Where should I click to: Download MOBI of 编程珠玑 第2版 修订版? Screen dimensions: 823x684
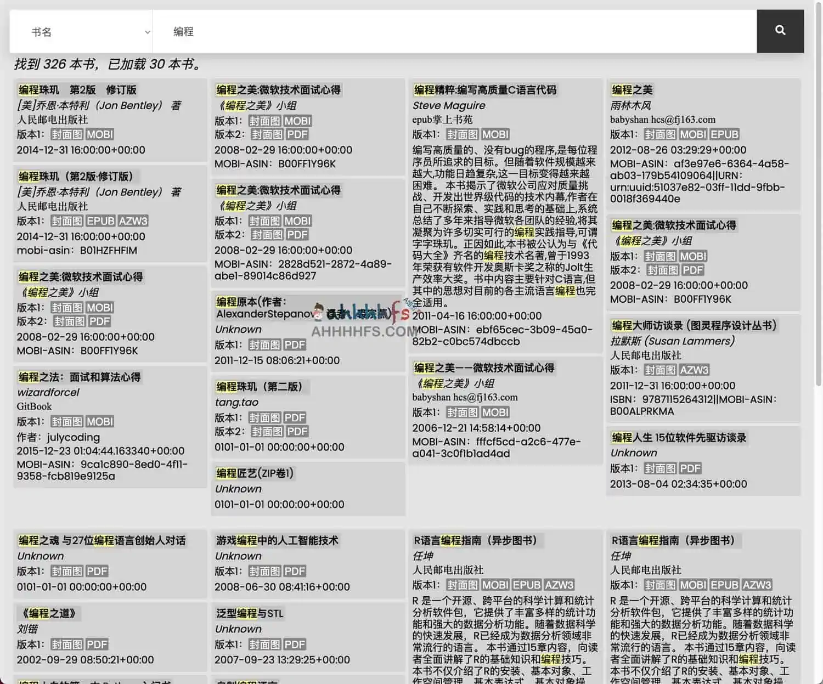click(99, 134)
